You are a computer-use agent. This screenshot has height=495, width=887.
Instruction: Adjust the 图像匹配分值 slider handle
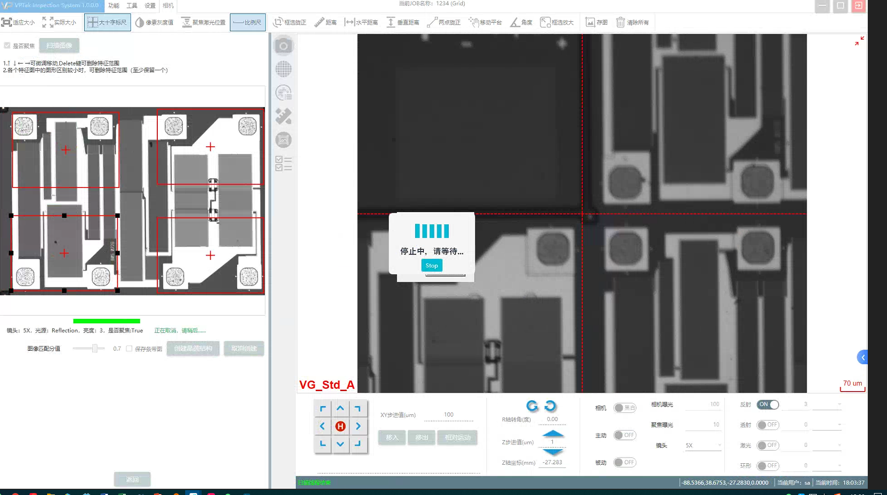(95, 349)
